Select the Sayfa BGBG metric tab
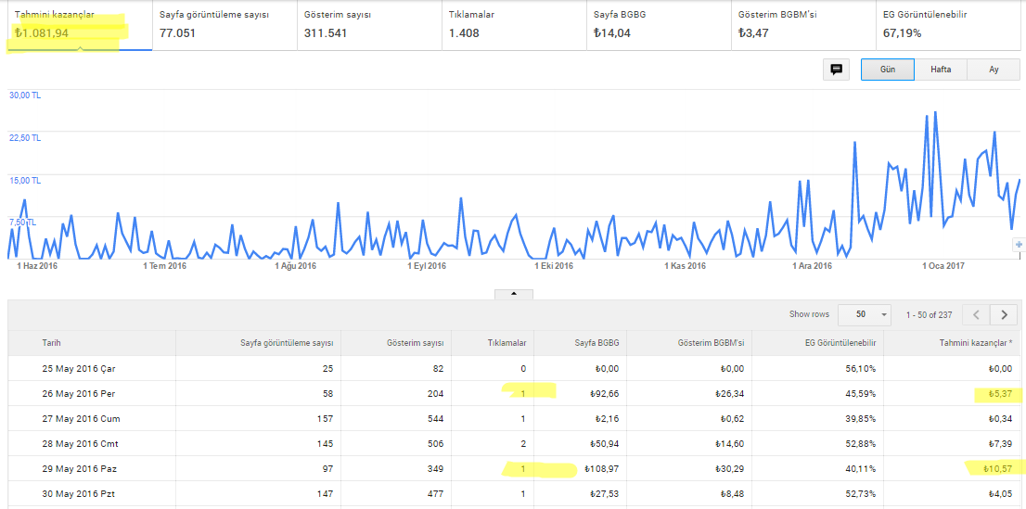Screen dimensions: 1026x509 (659, 25)
